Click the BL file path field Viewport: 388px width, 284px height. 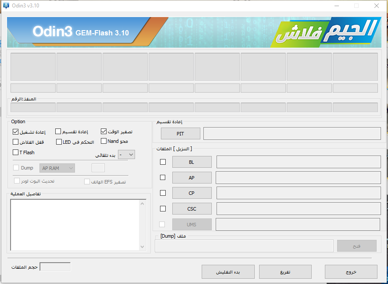[299, 162]
